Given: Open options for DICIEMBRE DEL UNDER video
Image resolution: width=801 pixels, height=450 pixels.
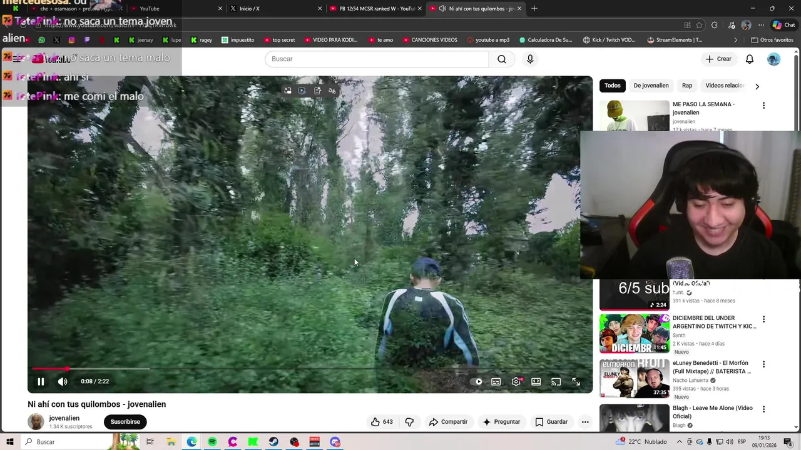Looking at the screenshot, I should pyautogui.click(x=763, y=319).
